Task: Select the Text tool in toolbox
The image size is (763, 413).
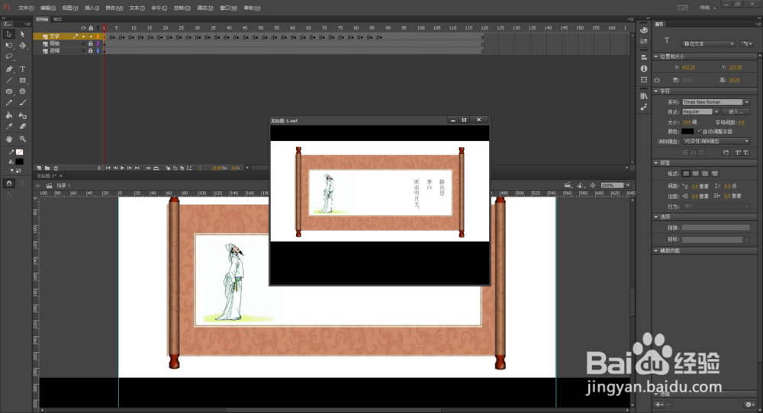Action: [x=22, y=69]
